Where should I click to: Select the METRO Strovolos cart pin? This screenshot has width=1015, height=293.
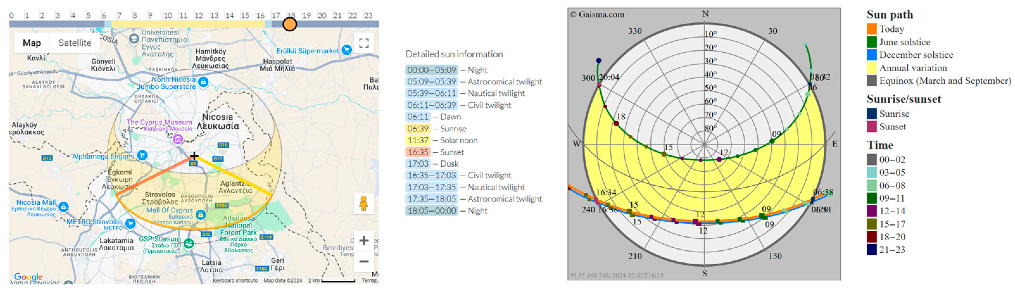click(x=130, y=224)
